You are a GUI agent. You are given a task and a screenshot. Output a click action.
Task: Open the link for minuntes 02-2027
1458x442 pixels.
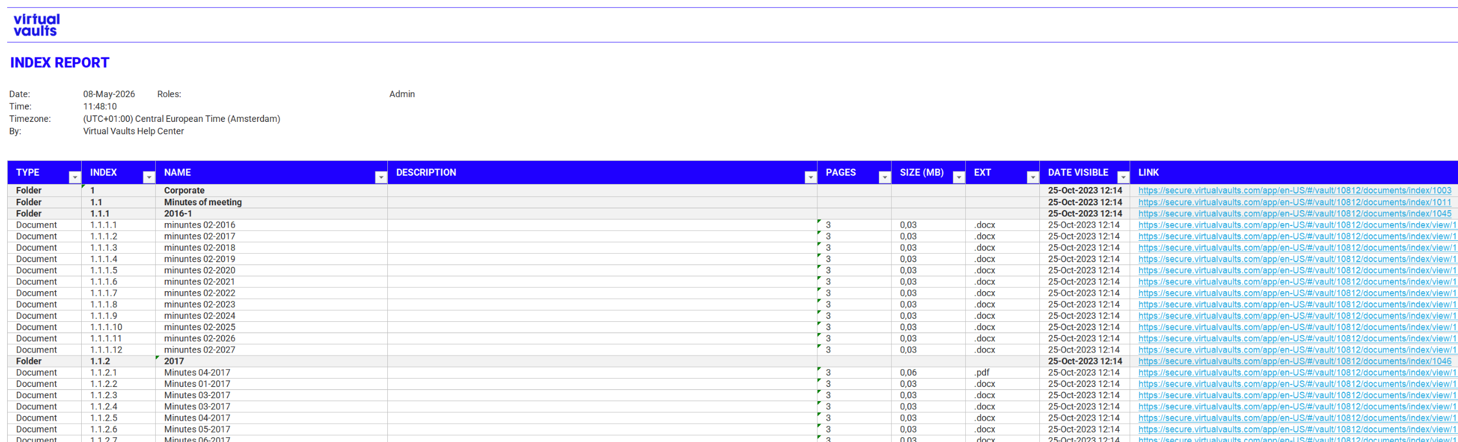pos(1297,350)
